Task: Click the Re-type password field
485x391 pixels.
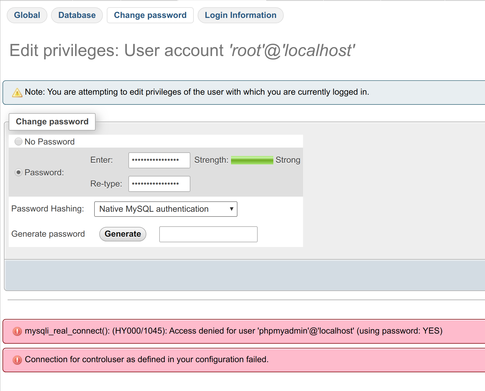Action: pyautogui.click(x=159, y=184)
